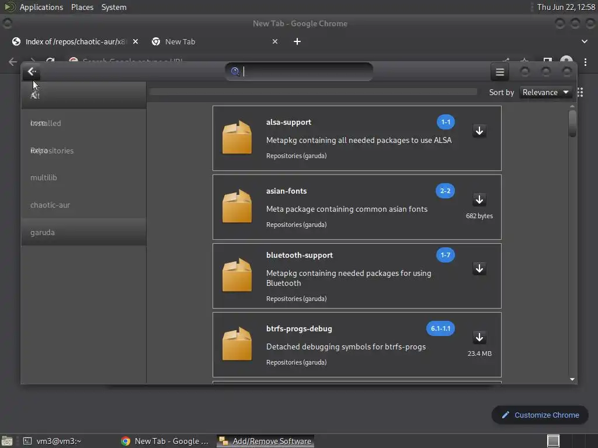Click the btrfs-progs-debug package box icon
This screenshot has width=598, height=448.
(237, 344)
